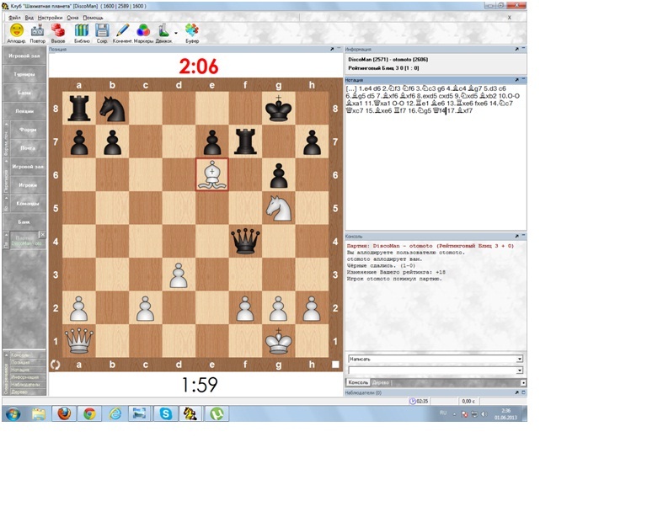Open the Настройки menu
Image resolution: width=647 pixels, height=517 pixels.
click(x=50, y=18)
